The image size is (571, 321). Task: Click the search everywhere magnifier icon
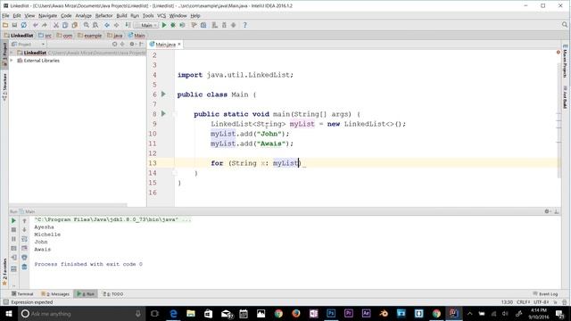(565, 25)
